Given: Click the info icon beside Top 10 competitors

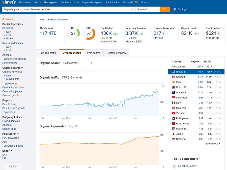Looking at the screenshot, I should click(199, 158).
